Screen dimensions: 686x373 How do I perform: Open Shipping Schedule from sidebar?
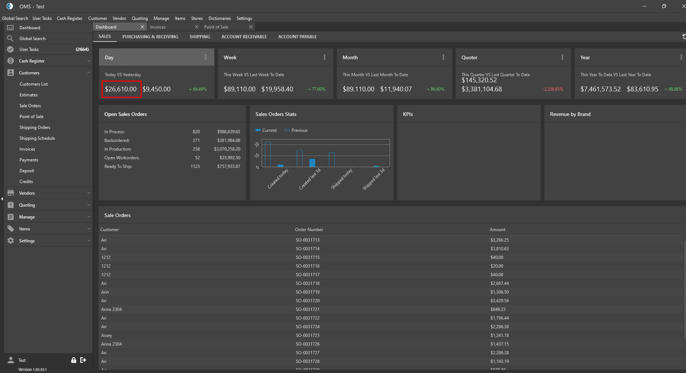[37, 138]
